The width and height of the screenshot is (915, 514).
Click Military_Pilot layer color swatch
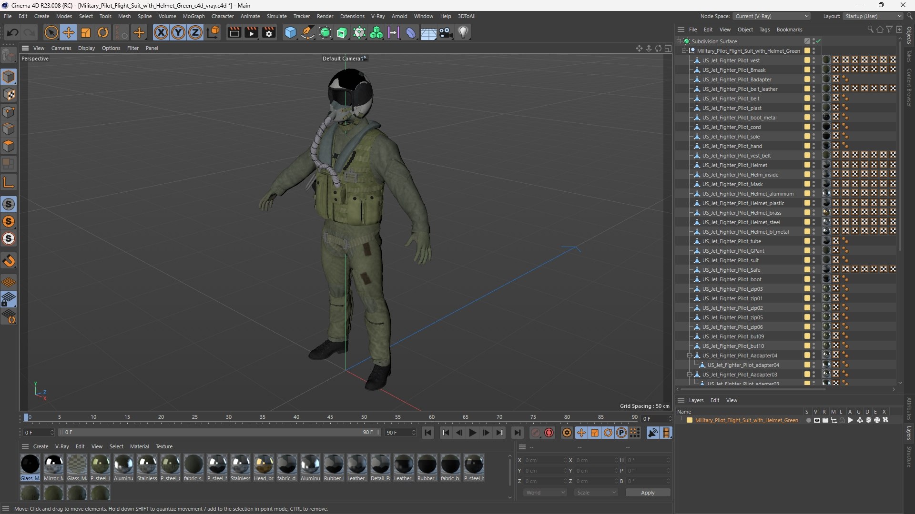pos(689,420)
